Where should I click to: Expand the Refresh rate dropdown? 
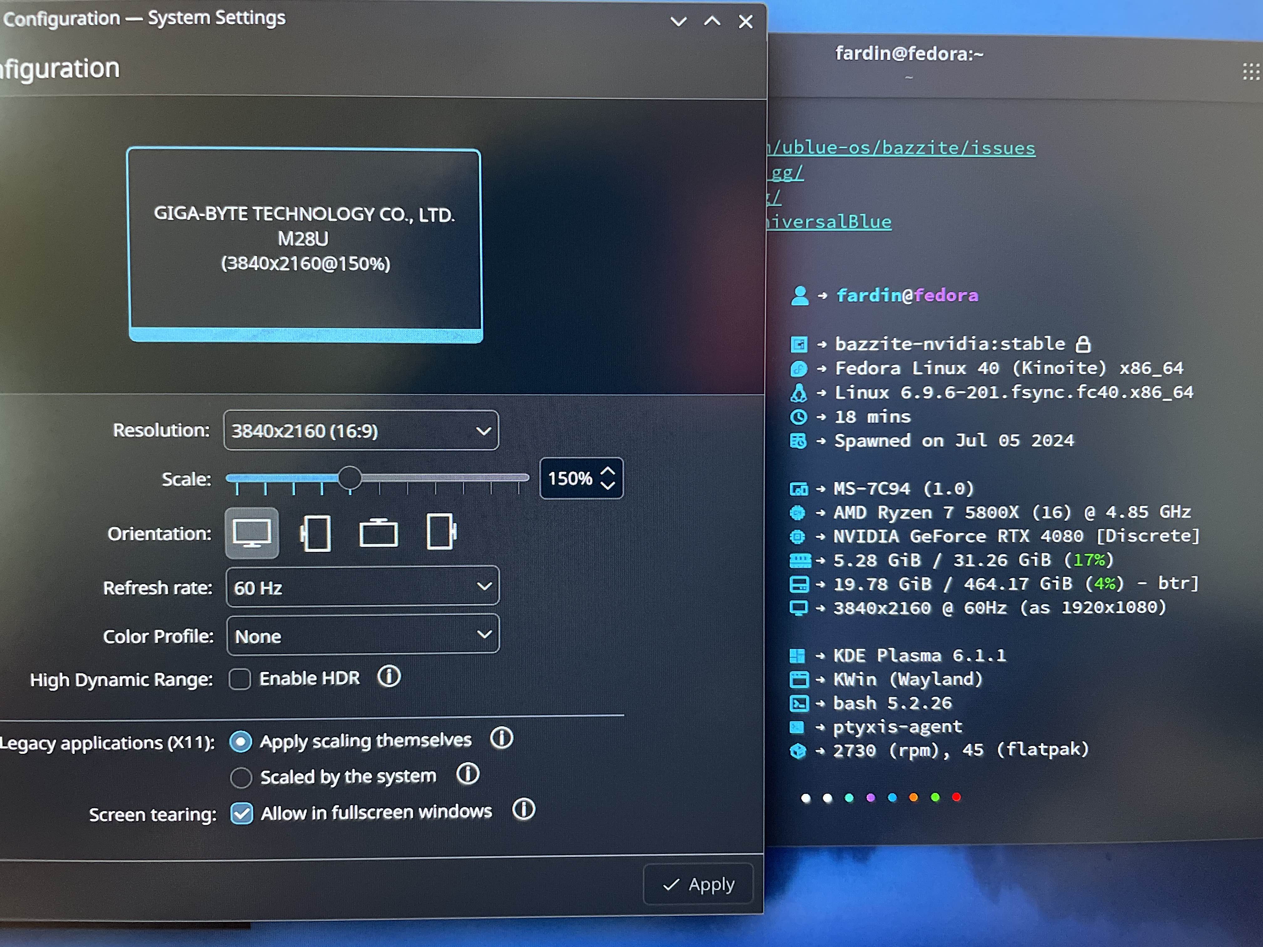[362, 587]
